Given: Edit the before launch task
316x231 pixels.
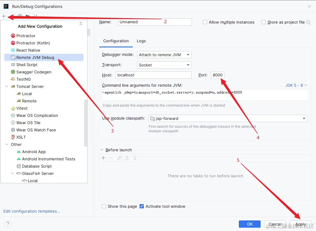Looking at the screenshot, I should pos(119,158).
